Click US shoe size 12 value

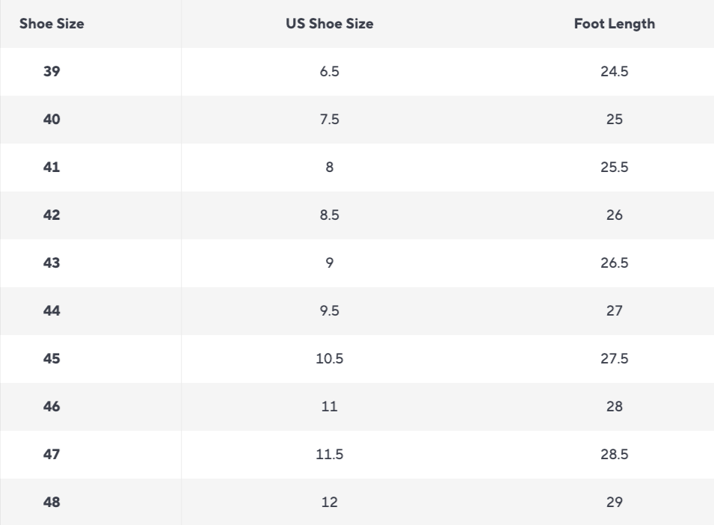(330, 503)
